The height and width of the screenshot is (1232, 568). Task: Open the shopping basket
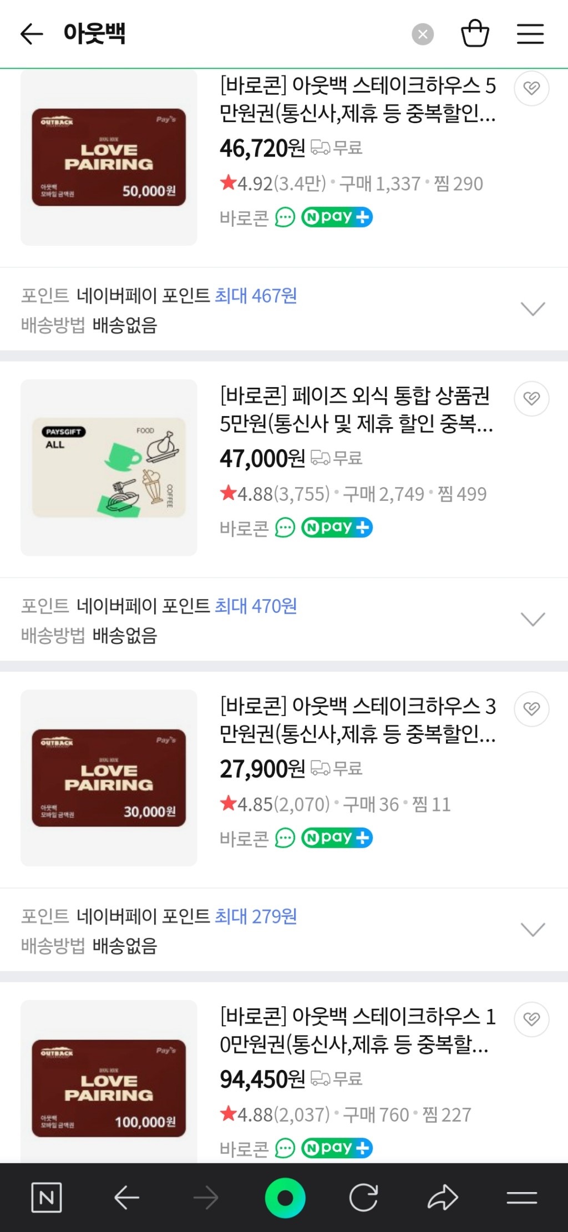coord(475,34)
